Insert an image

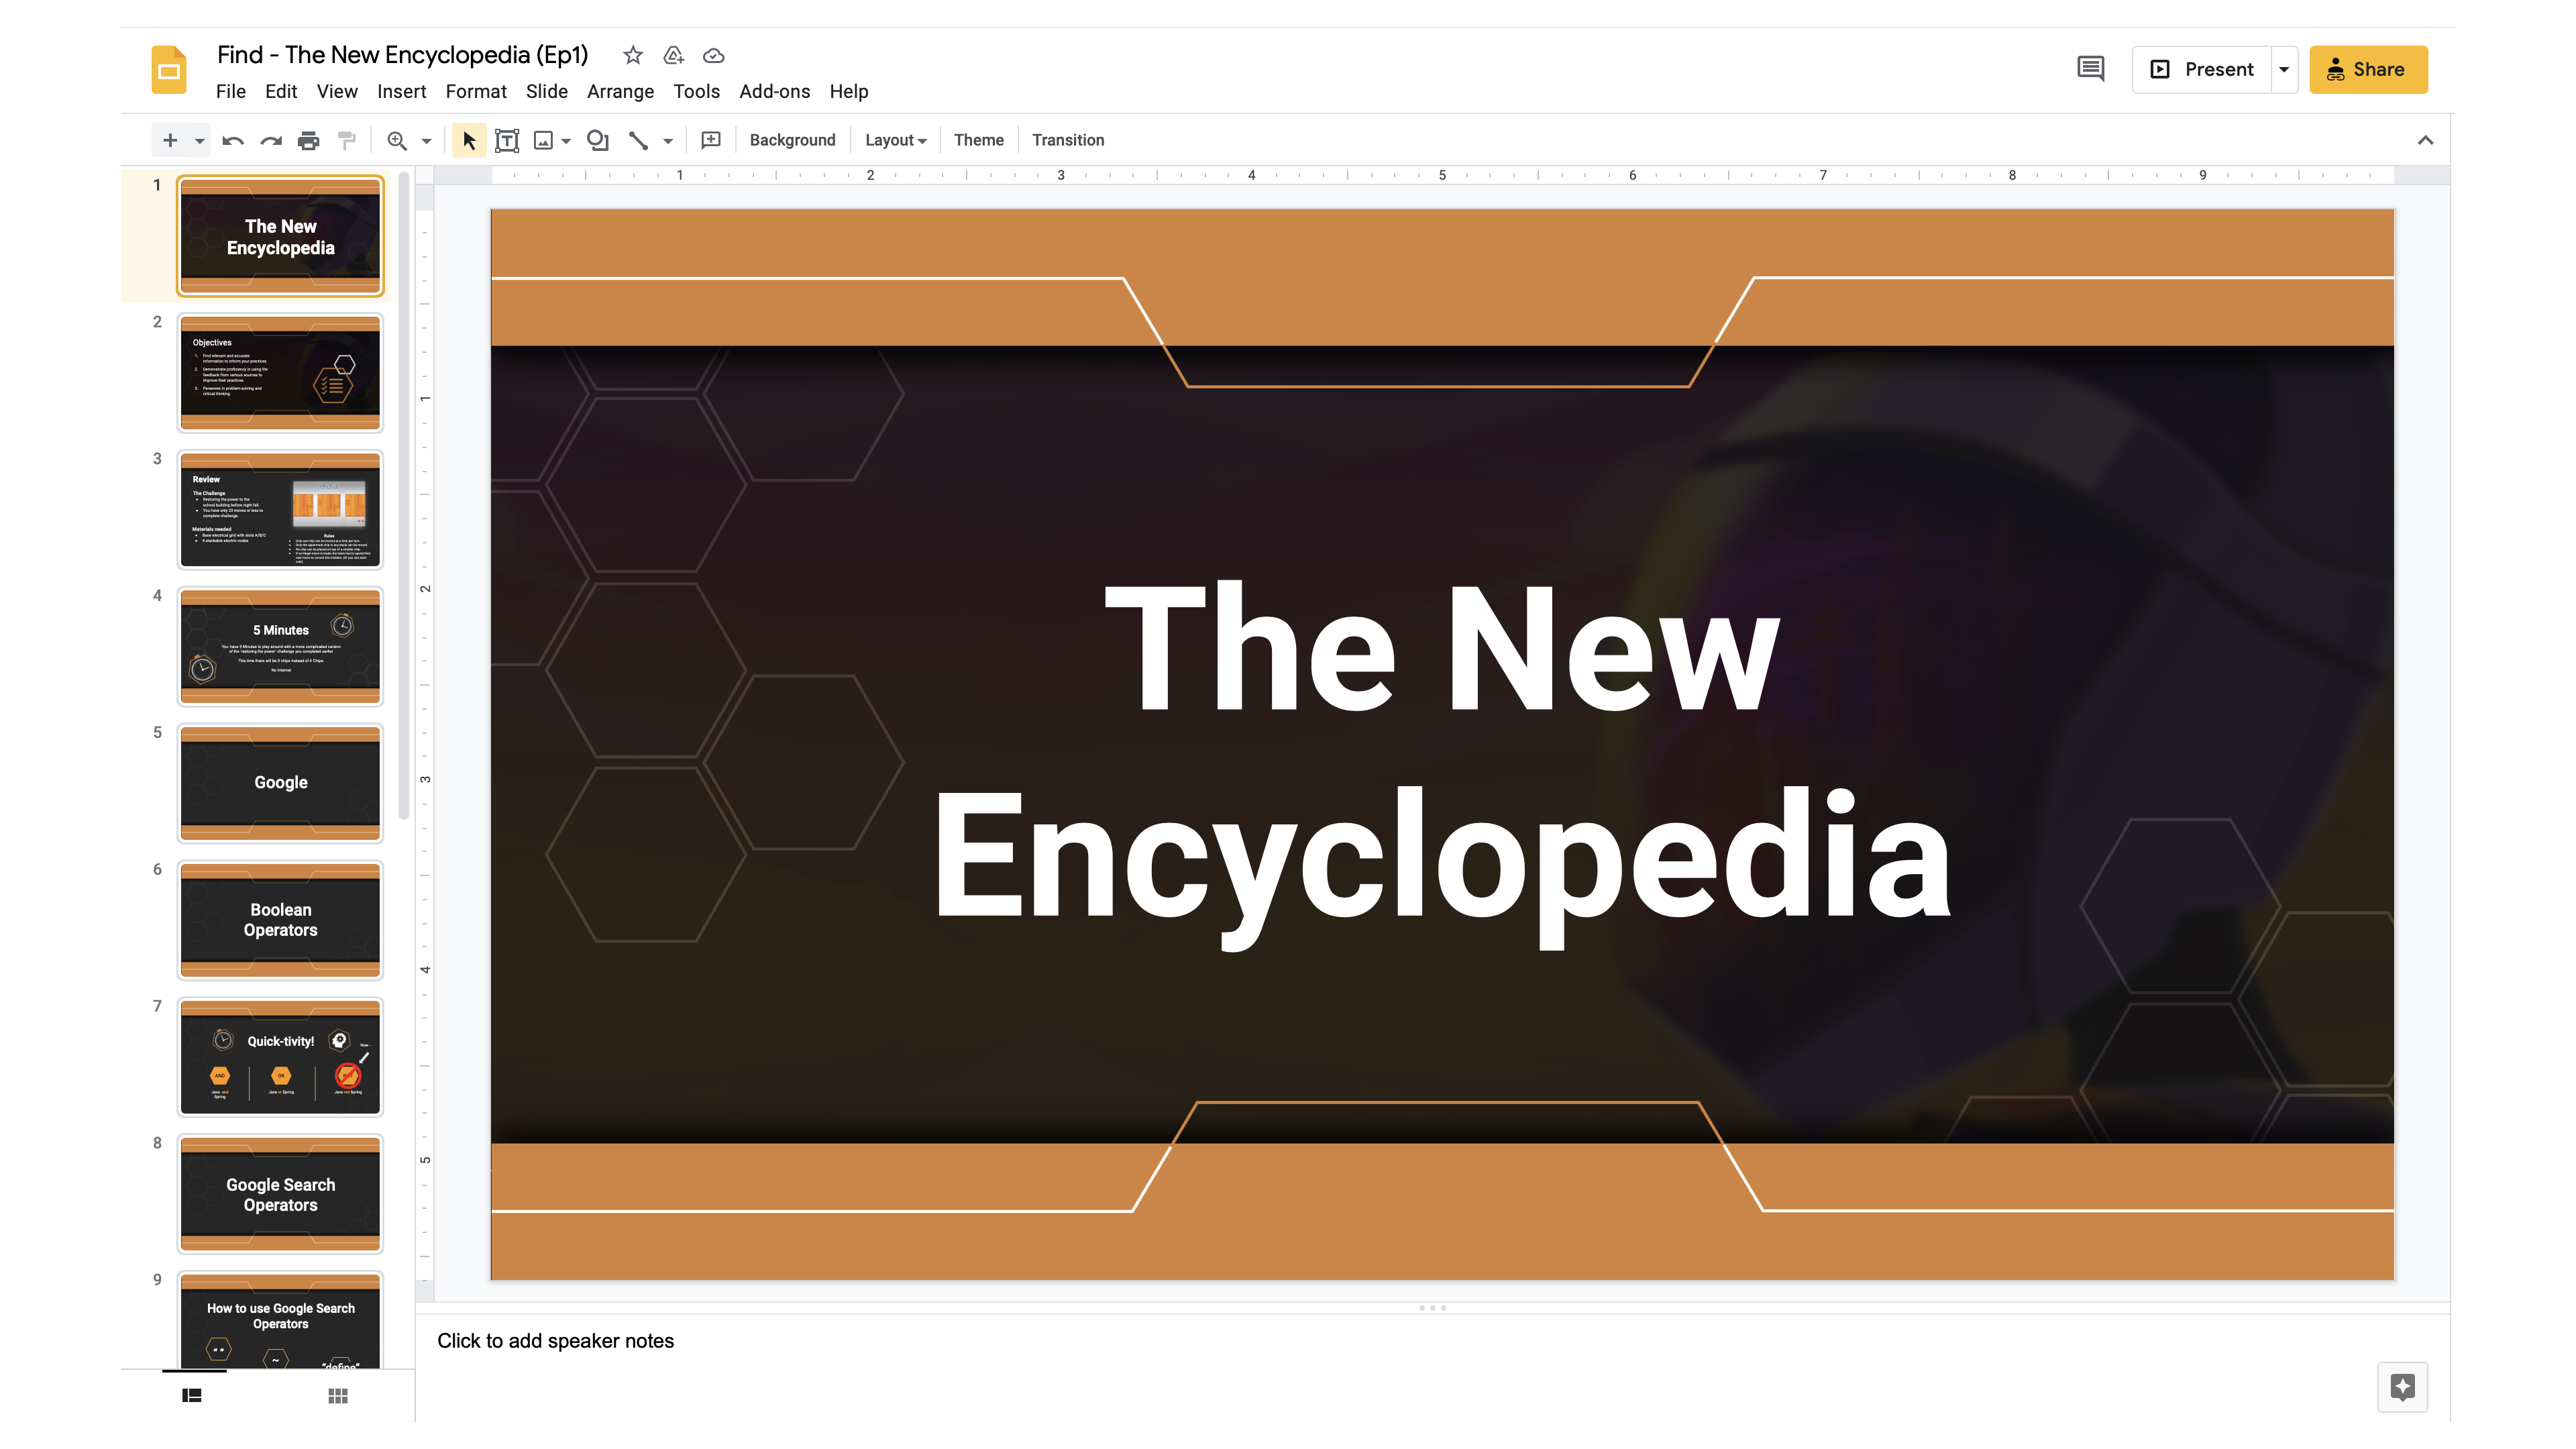(544, 140)
